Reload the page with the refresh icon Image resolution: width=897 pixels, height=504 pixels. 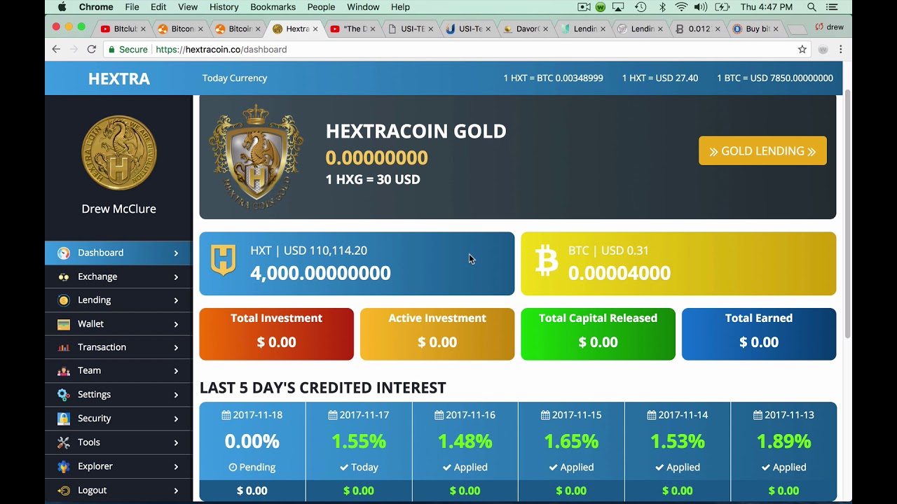pos(91,49)
